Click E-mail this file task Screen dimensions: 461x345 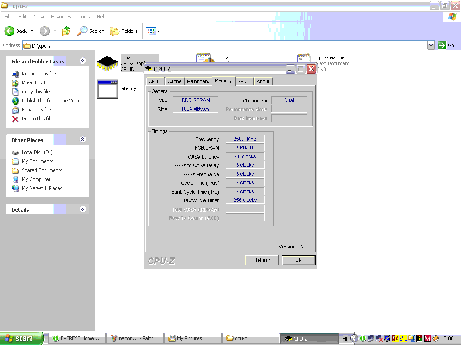36,110
